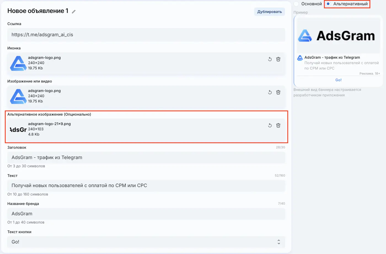Screen dimensions: 386x254
Task: Click the pencil icon to rename Новое объявление 1
Action: tap(74, 12)
